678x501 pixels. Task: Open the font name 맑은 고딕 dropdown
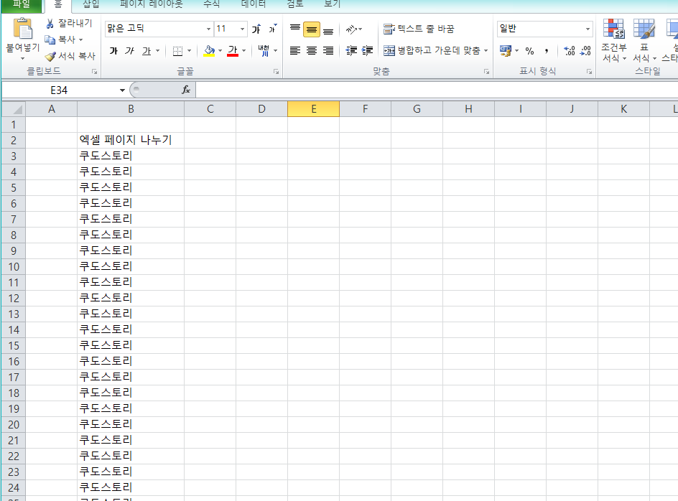(x=208, y=29)
